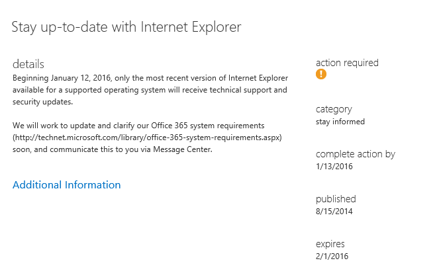The image size is (439, 273).
Task: Click the 'category' field label
Action: 334,109
